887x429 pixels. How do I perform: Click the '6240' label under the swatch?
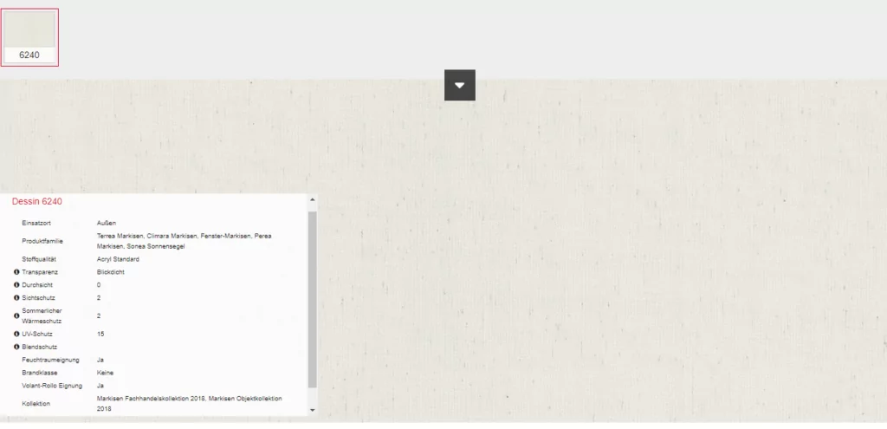point(29,55)
